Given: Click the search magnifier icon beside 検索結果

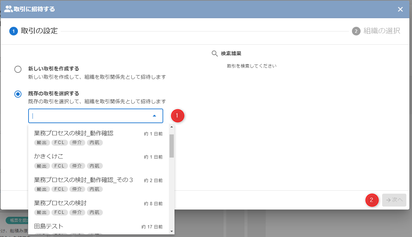Looking at the screenshot, I should click(x=215, y=54).
